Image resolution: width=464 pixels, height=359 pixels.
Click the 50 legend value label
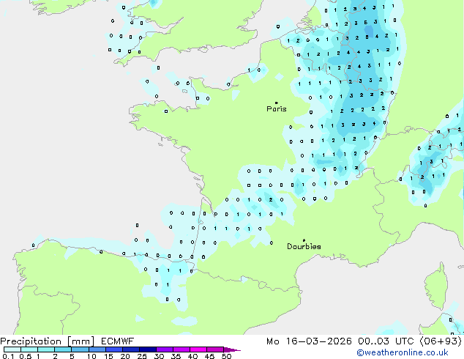[x=227, y=356]
